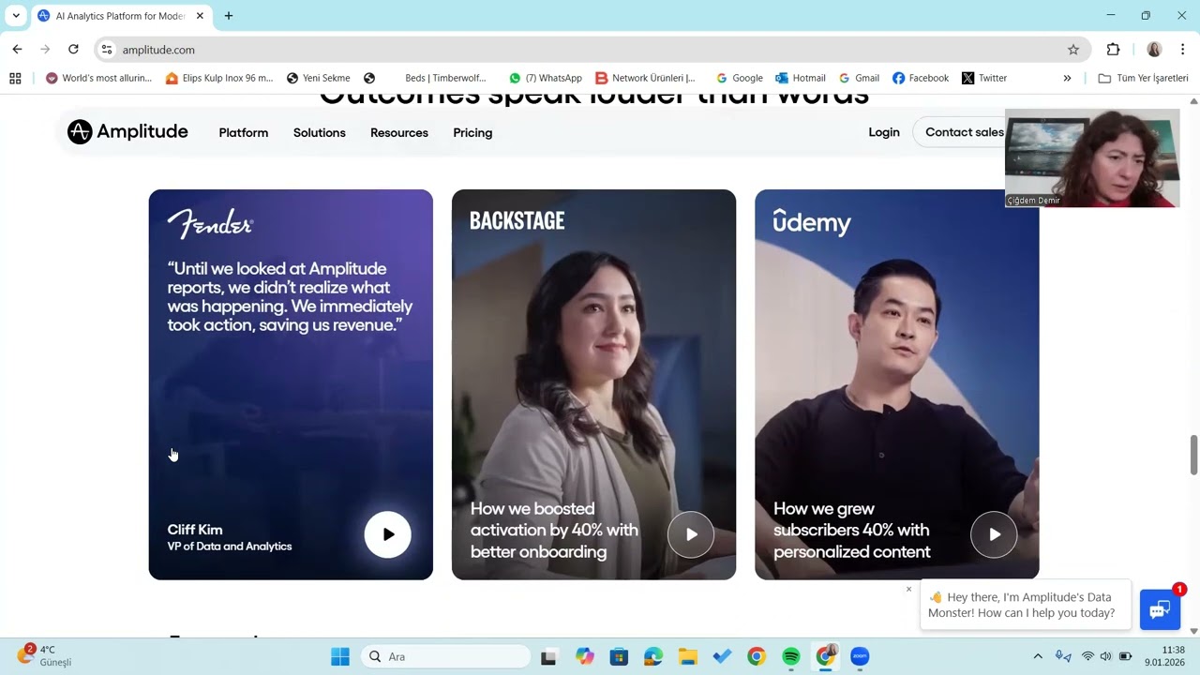Viewport: 1200px width, 675px height.
Task: Open the Hotmail bookmark
Action: [x=801, y=78]
